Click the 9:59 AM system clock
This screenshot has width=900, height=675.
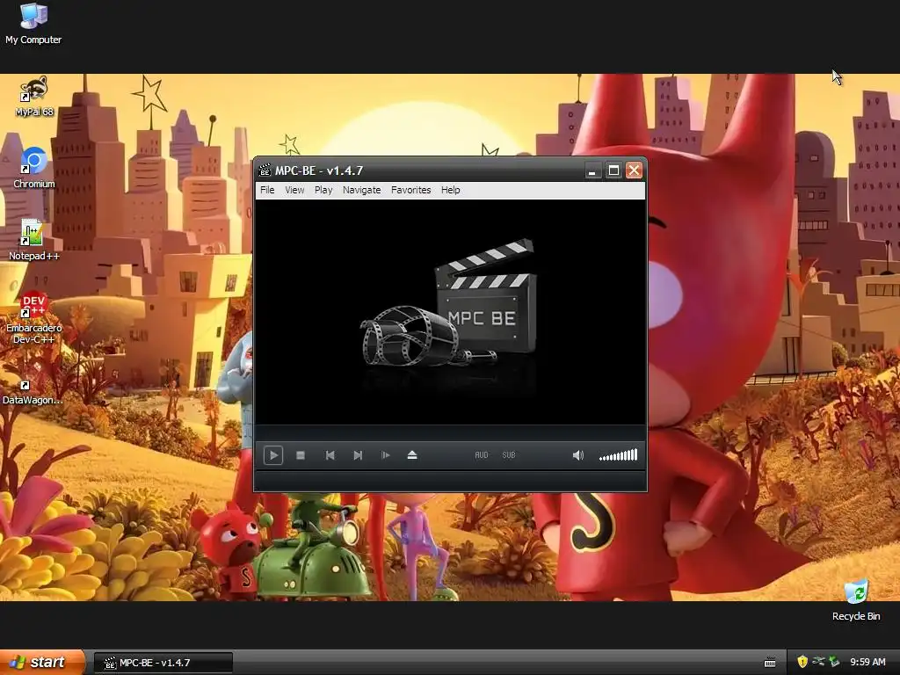(x=867, y=662)
